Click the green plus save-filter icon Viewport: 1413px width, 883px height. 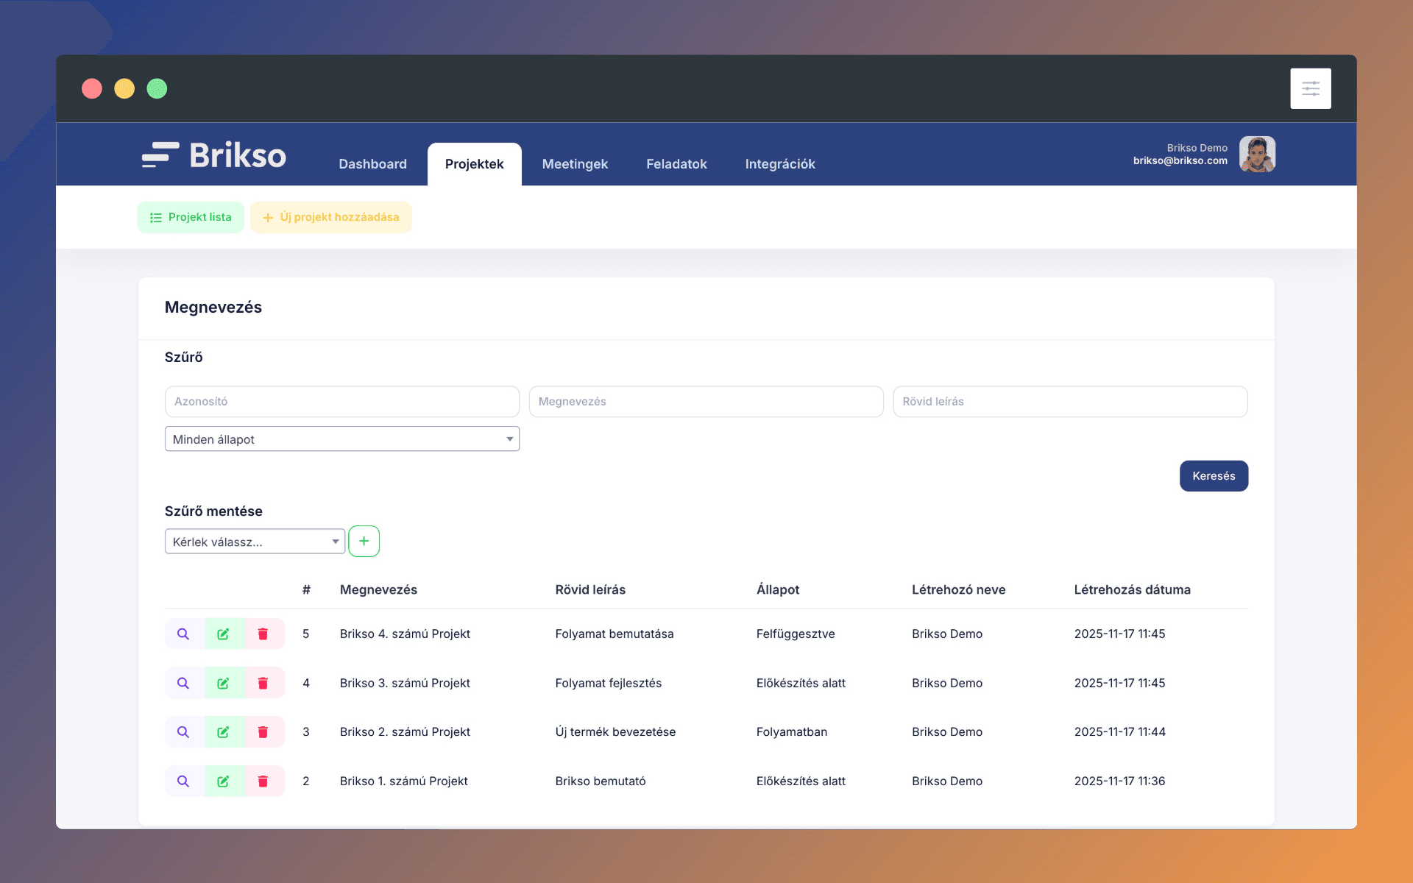click(364, 541)
